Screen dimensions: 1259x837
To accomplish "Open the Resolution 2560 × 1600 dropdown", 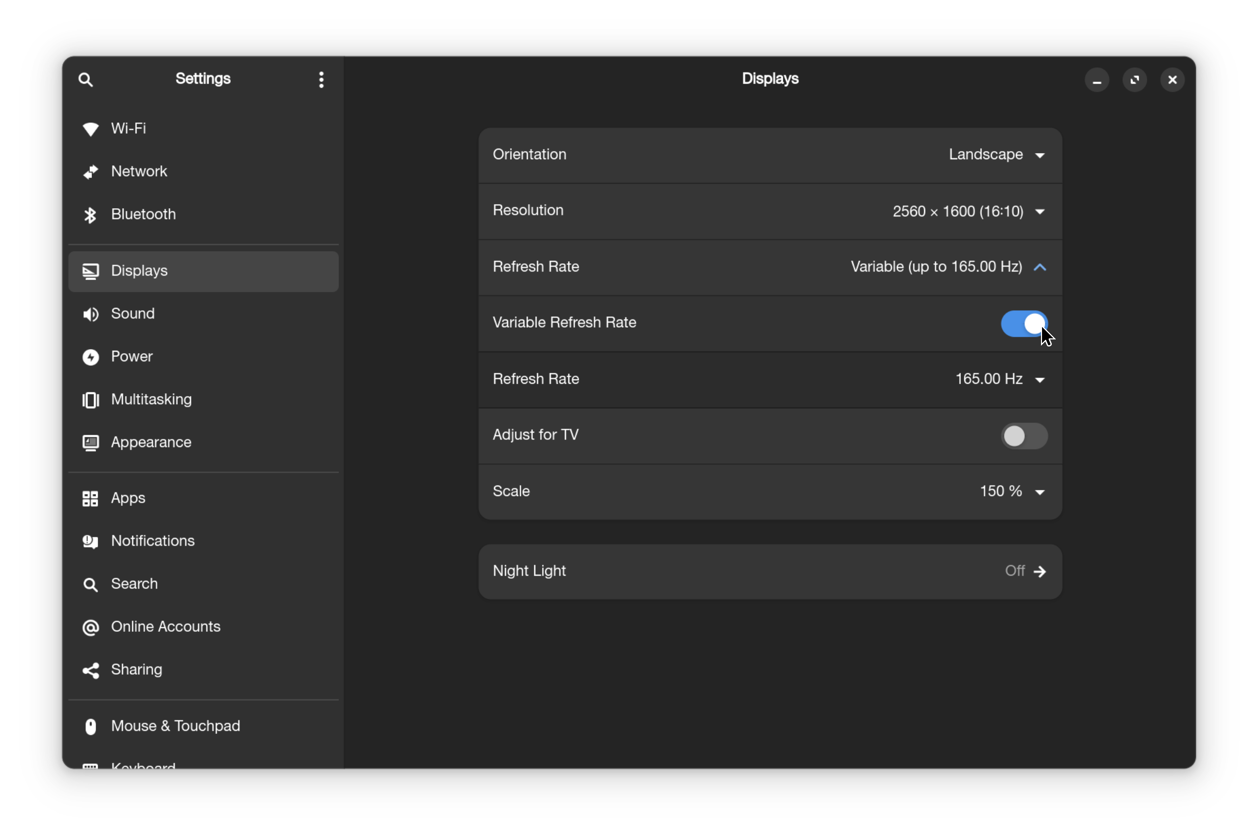I will pyautogui.click(x=968, y=211).
